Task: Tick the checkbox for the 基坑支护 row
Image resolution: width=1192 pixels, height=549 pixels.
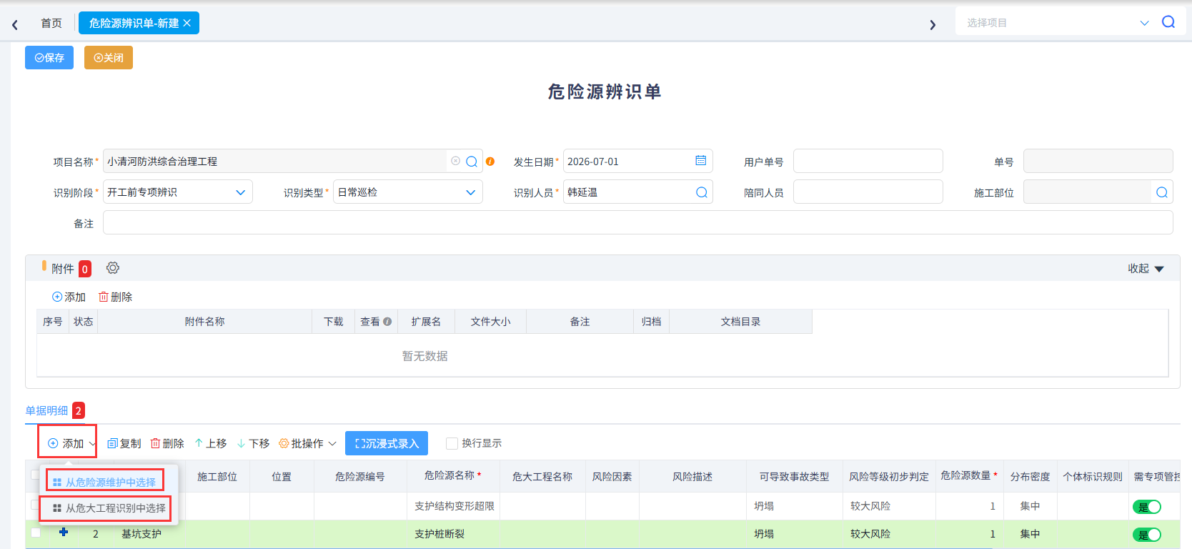Action: (36, 533)
